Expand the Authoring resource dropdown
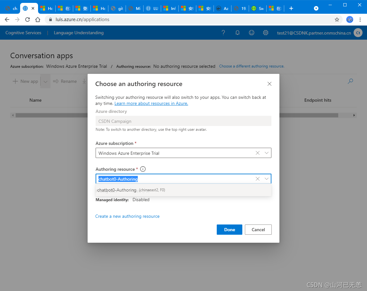This screenshot has width=367, height=291. tap(266, 179)
